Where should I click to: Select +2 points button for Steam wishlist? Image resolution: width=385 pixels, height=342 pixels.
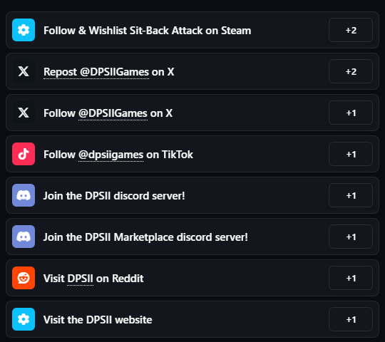(351, 30)
